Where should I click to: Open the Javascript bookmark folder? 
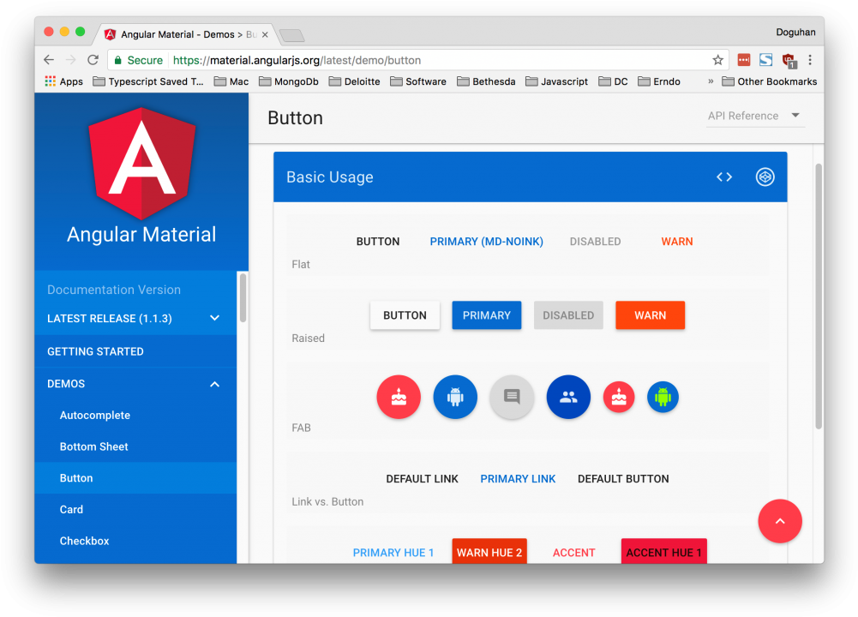pos(556,81)
